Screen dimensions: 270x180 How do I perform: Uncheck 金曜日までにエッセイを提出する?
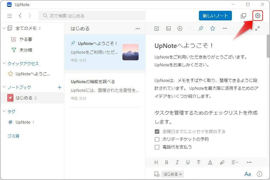tap(157, 132)
